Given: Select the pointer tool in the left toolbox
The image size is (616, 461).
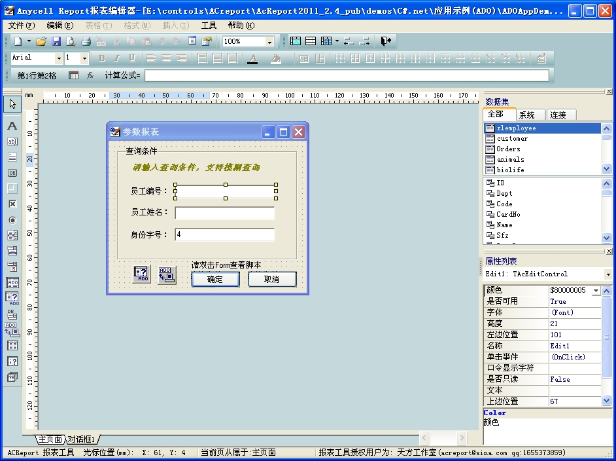Looking at the screenshot, I should (12, 104).
